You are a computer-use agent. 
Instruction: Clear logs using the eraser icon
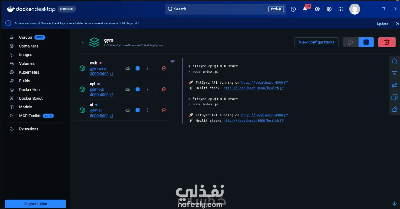tap(394, 109)
